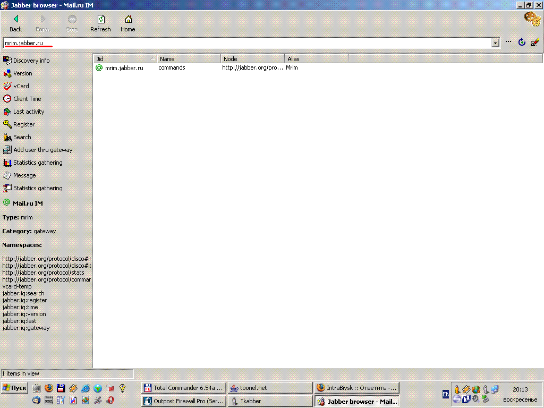Click the Back navigation arrow
Viewport: 544px width, 408px height.
click(15, 23)
